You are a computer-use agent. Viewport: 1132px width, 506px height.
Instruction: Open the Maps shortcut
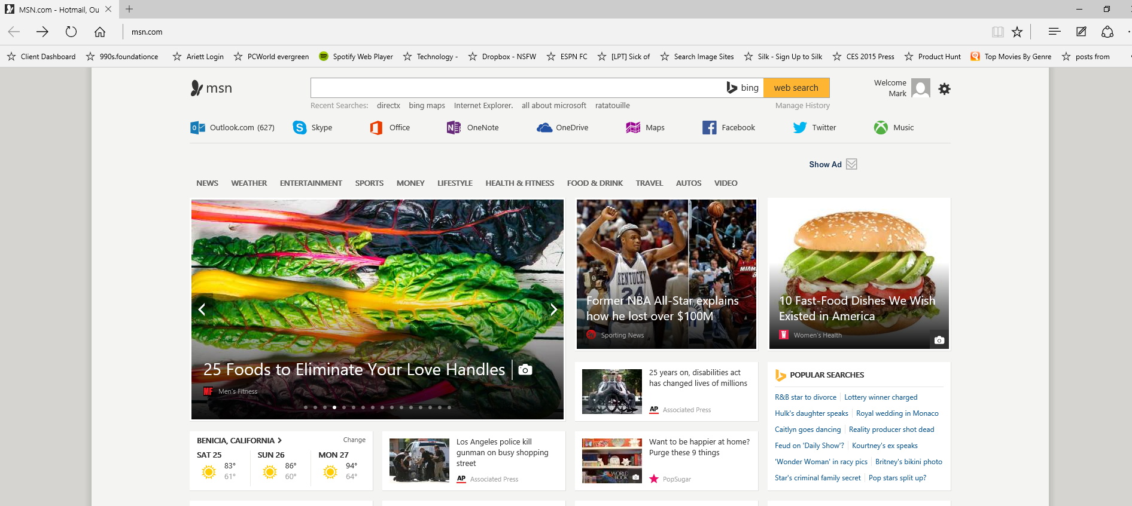point(645,127)
